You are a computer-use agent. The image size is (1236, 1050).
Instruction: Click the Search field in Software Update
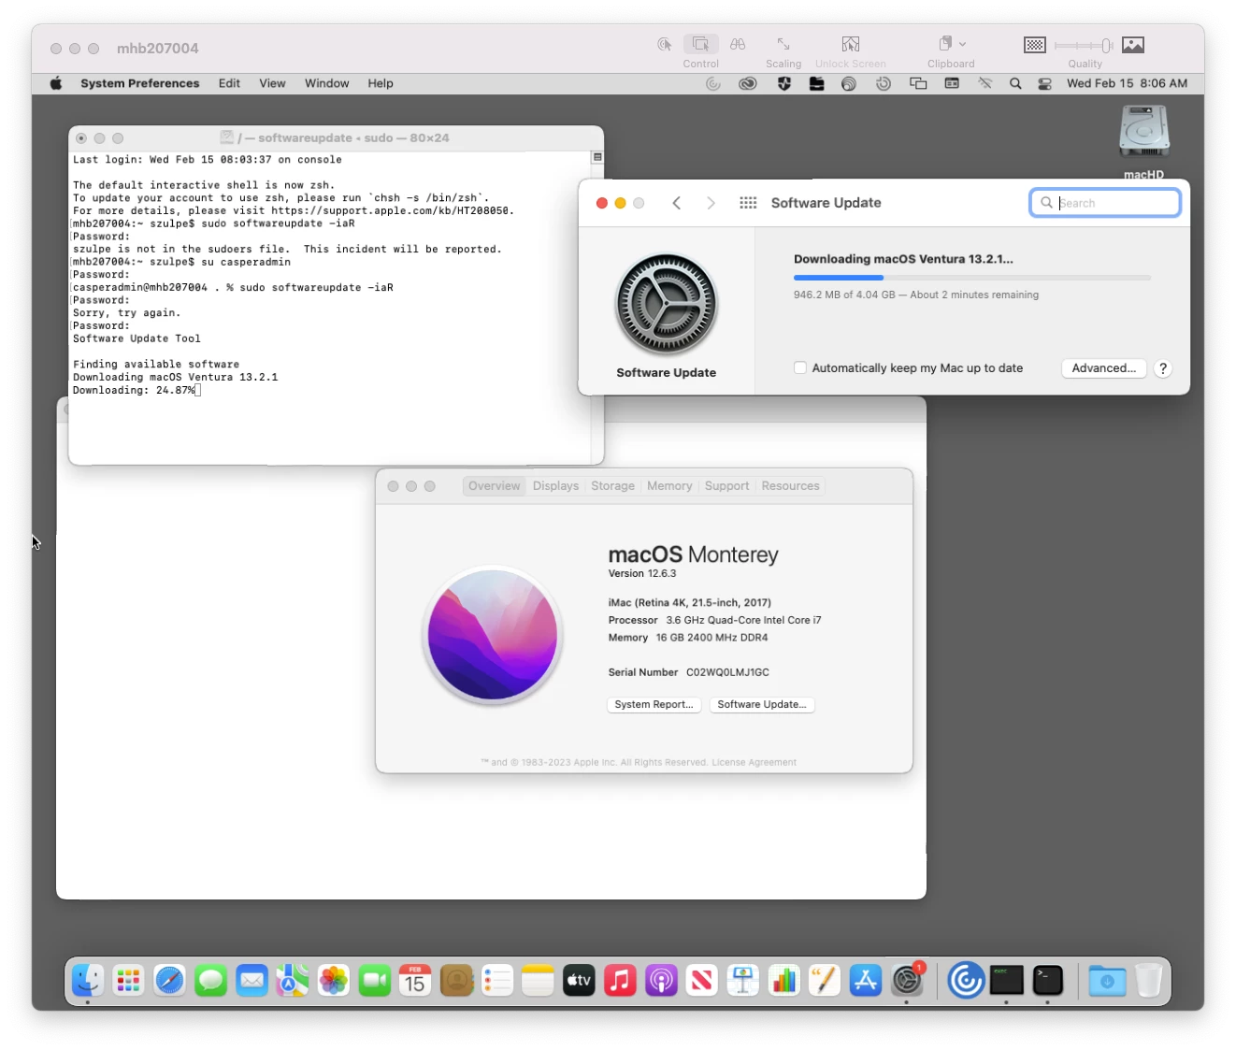click(x=1105, y=203)
